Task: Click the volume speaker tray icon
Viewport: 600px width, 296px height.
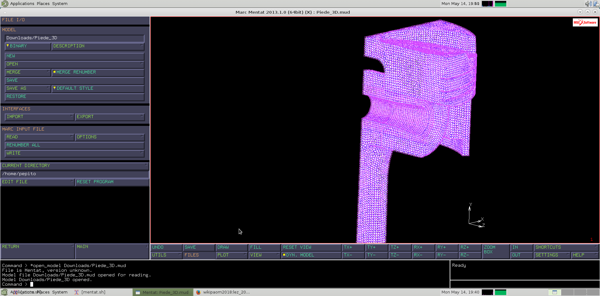Action: (x=588, y=4)
